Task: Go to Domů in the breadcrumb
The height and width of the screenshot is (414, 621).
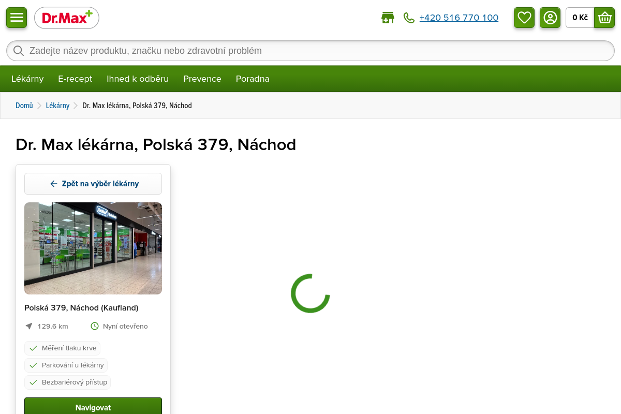Action: click(24, 106)
